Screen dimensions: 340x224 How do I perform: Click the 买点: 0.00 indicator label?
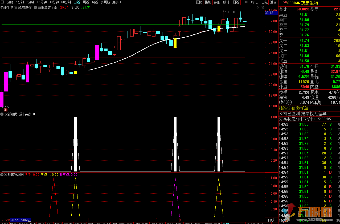32,114
